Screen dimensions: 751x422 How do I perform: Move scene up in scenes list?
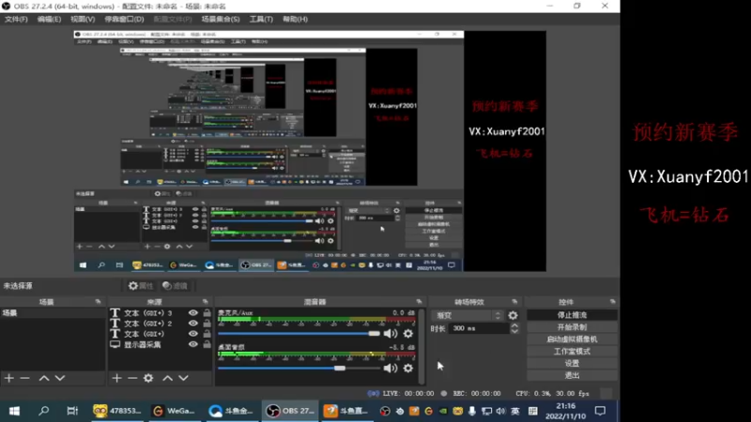tap(44, 378)
